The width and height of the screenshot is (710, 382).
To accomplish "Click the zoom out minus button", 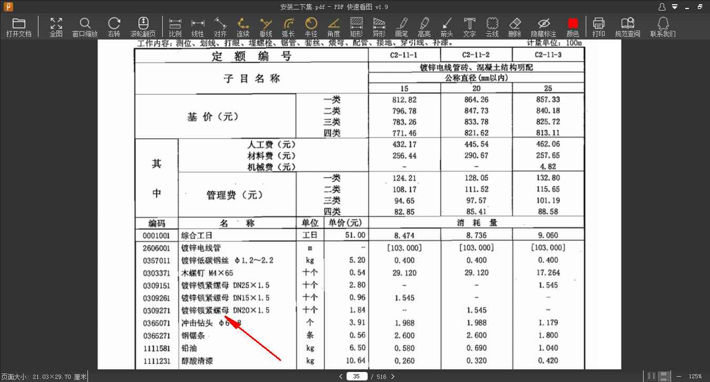I will click(679, 376).
